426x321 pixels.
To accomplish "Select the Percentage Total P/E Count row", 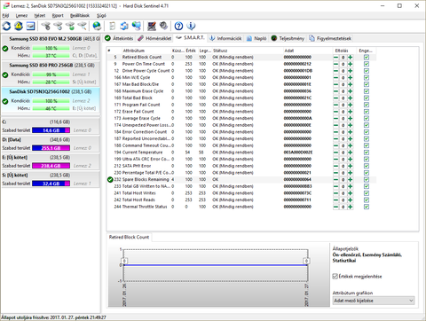I will 241,173.
